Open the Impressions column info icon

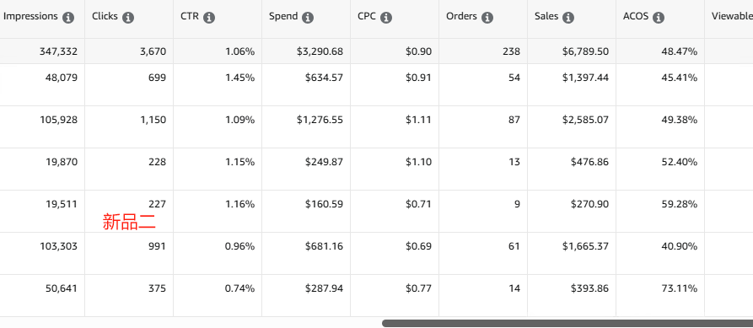(x=68, y=18)
